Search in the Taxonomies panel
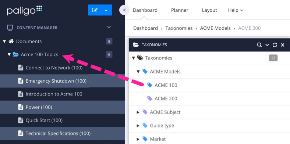 pos(259,45)
